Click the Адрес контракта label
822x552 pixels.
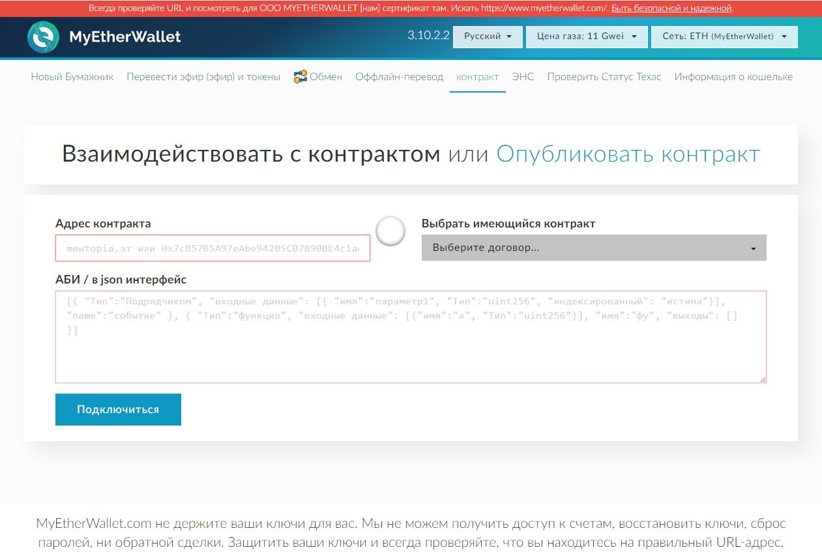(x=103, y=224)
